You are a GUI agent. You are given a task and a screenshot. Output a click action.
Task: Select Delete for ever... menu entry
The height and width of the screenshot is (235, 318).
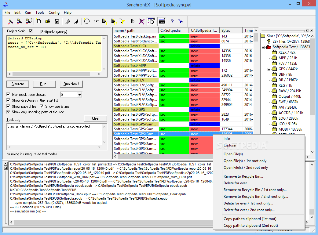coord(259,183)
